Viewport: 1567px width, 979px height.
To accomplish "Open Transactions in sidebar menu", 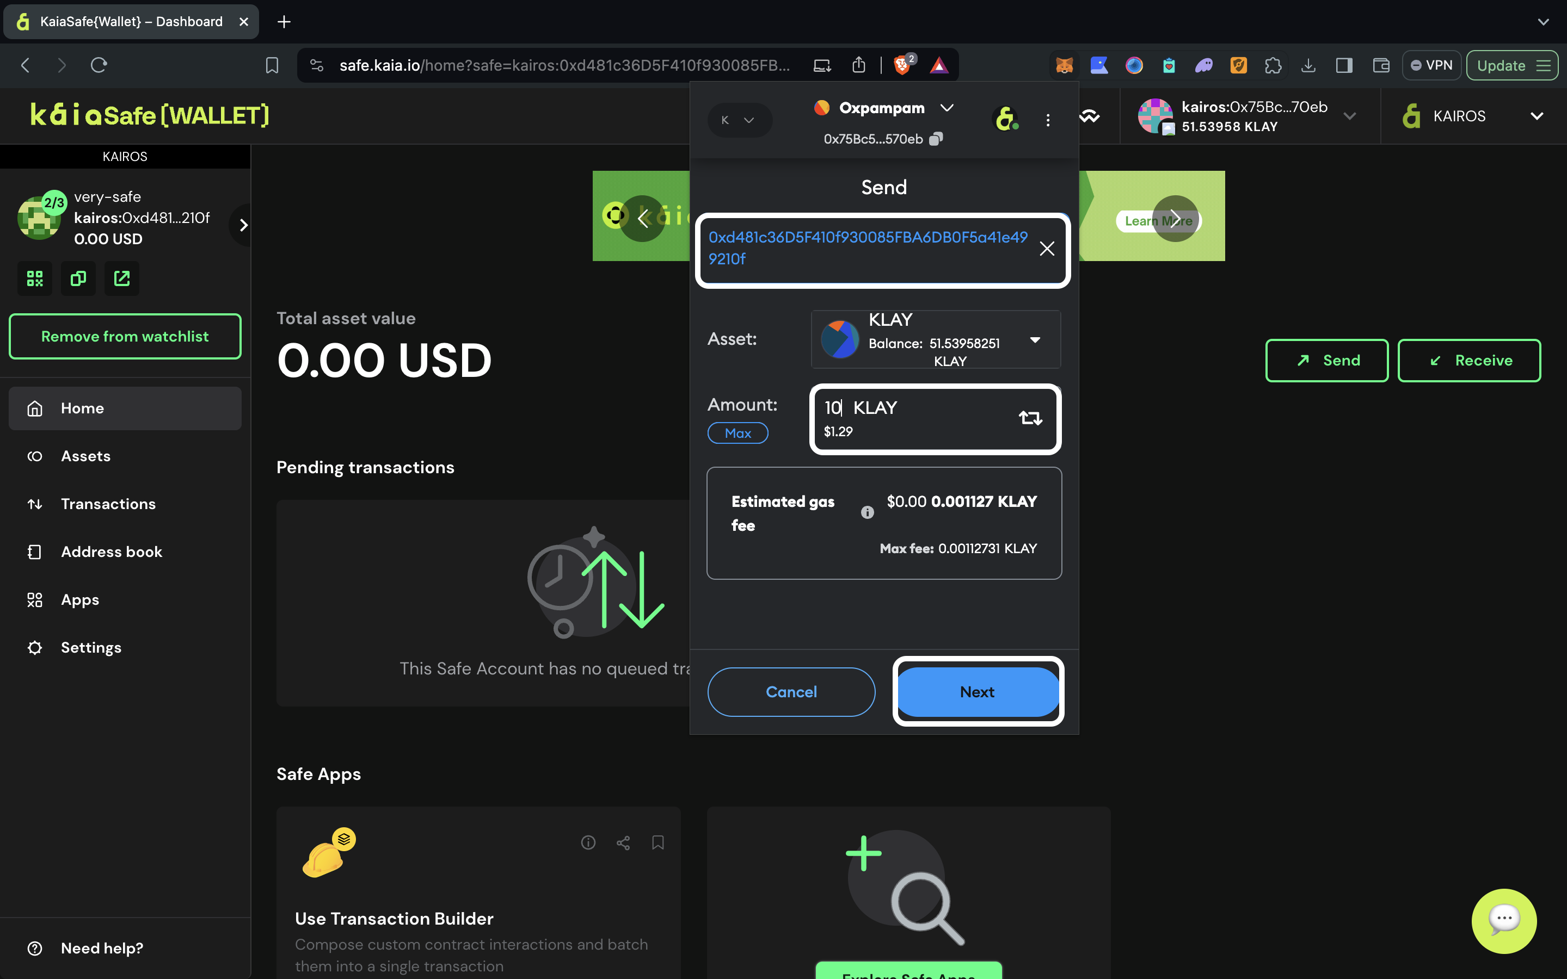I will click(x=108, y=504).
